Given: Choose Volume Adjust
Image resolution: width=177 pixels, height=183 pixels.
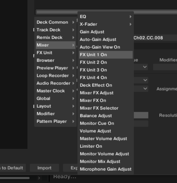Looking at the screenshot, I should click(x=106, y=131).
